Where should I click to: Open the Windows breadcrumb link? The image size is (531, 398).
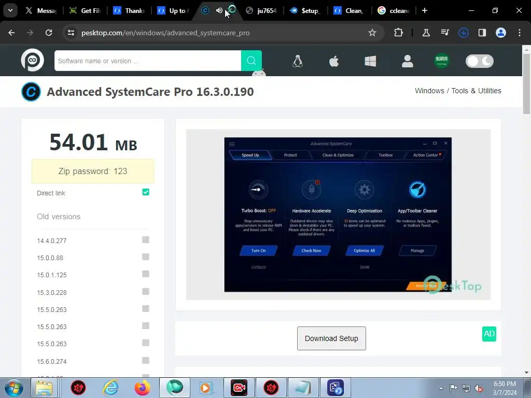pos(429,91)
